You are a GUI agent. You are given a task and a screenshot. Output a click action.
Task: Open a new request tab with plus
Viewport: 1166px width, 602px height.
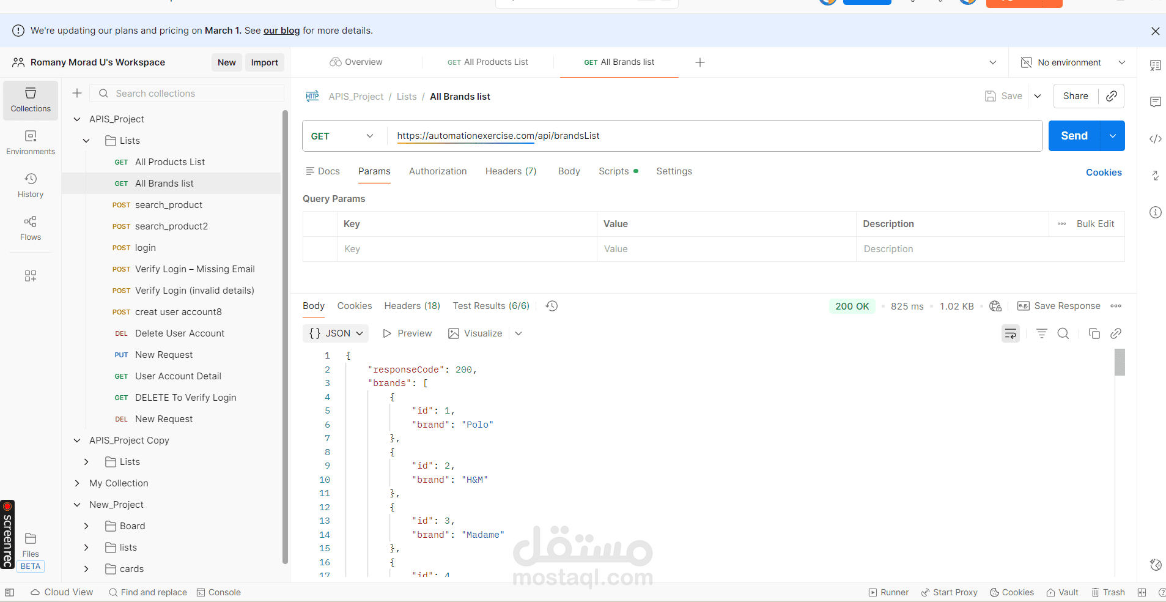pos(700,62)
